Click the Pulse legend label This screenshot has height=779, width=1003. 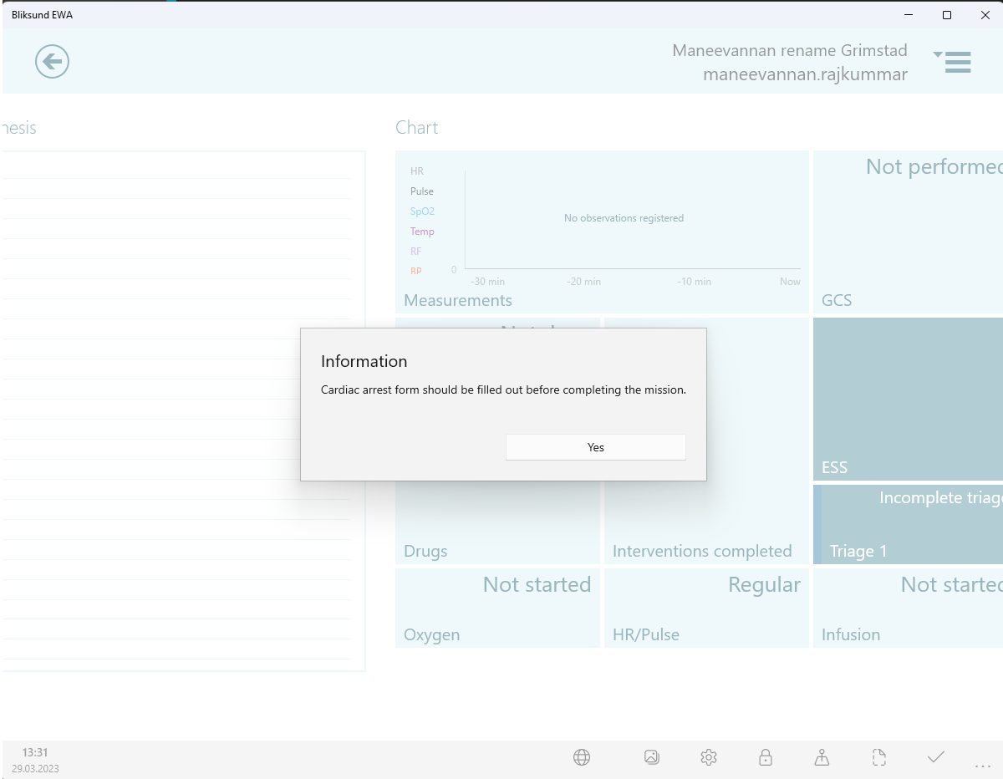click(x=422, y=191)
